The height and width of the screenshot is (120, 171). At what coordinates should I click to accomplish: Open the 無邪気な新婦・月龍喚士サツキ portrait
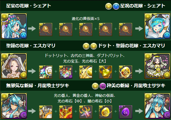point(14,106)
